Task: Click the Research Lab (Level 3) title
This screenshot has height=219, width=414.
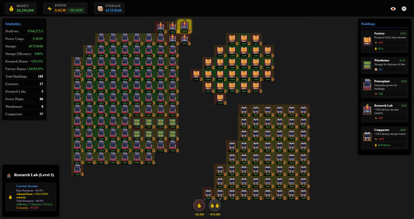Action: click(x=34, y=175)
